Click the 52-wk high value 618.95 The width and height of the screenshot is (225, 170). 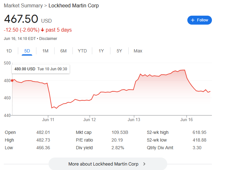(199, 132)
